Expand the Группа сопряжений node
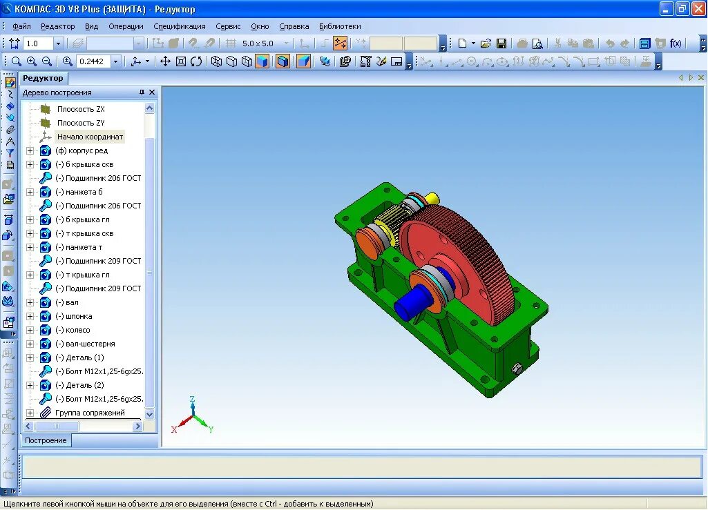The height and width of the screenshot is (510, 708). 30,413
